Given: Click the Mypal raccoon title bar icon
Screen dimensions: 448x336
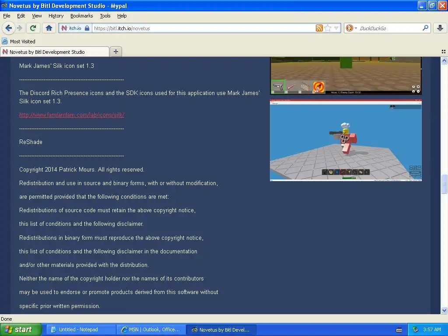Looking at the screenshot, I should (4, 5).
